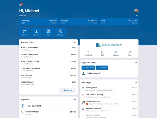
Task: Expand the Messages card options menu
Action: click(136, 82)
